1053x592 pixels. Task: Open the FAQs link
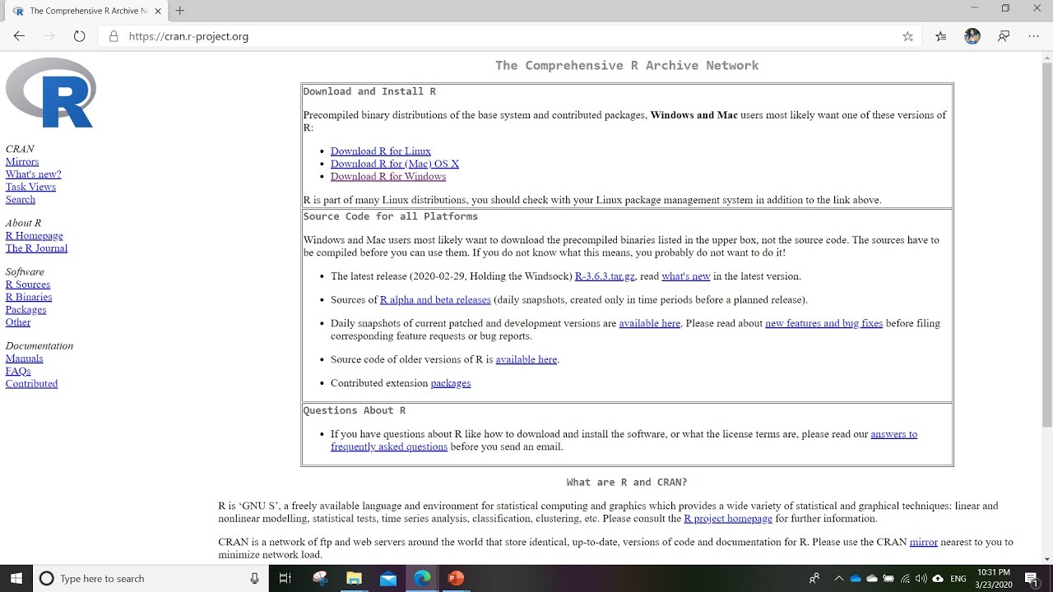18,371
